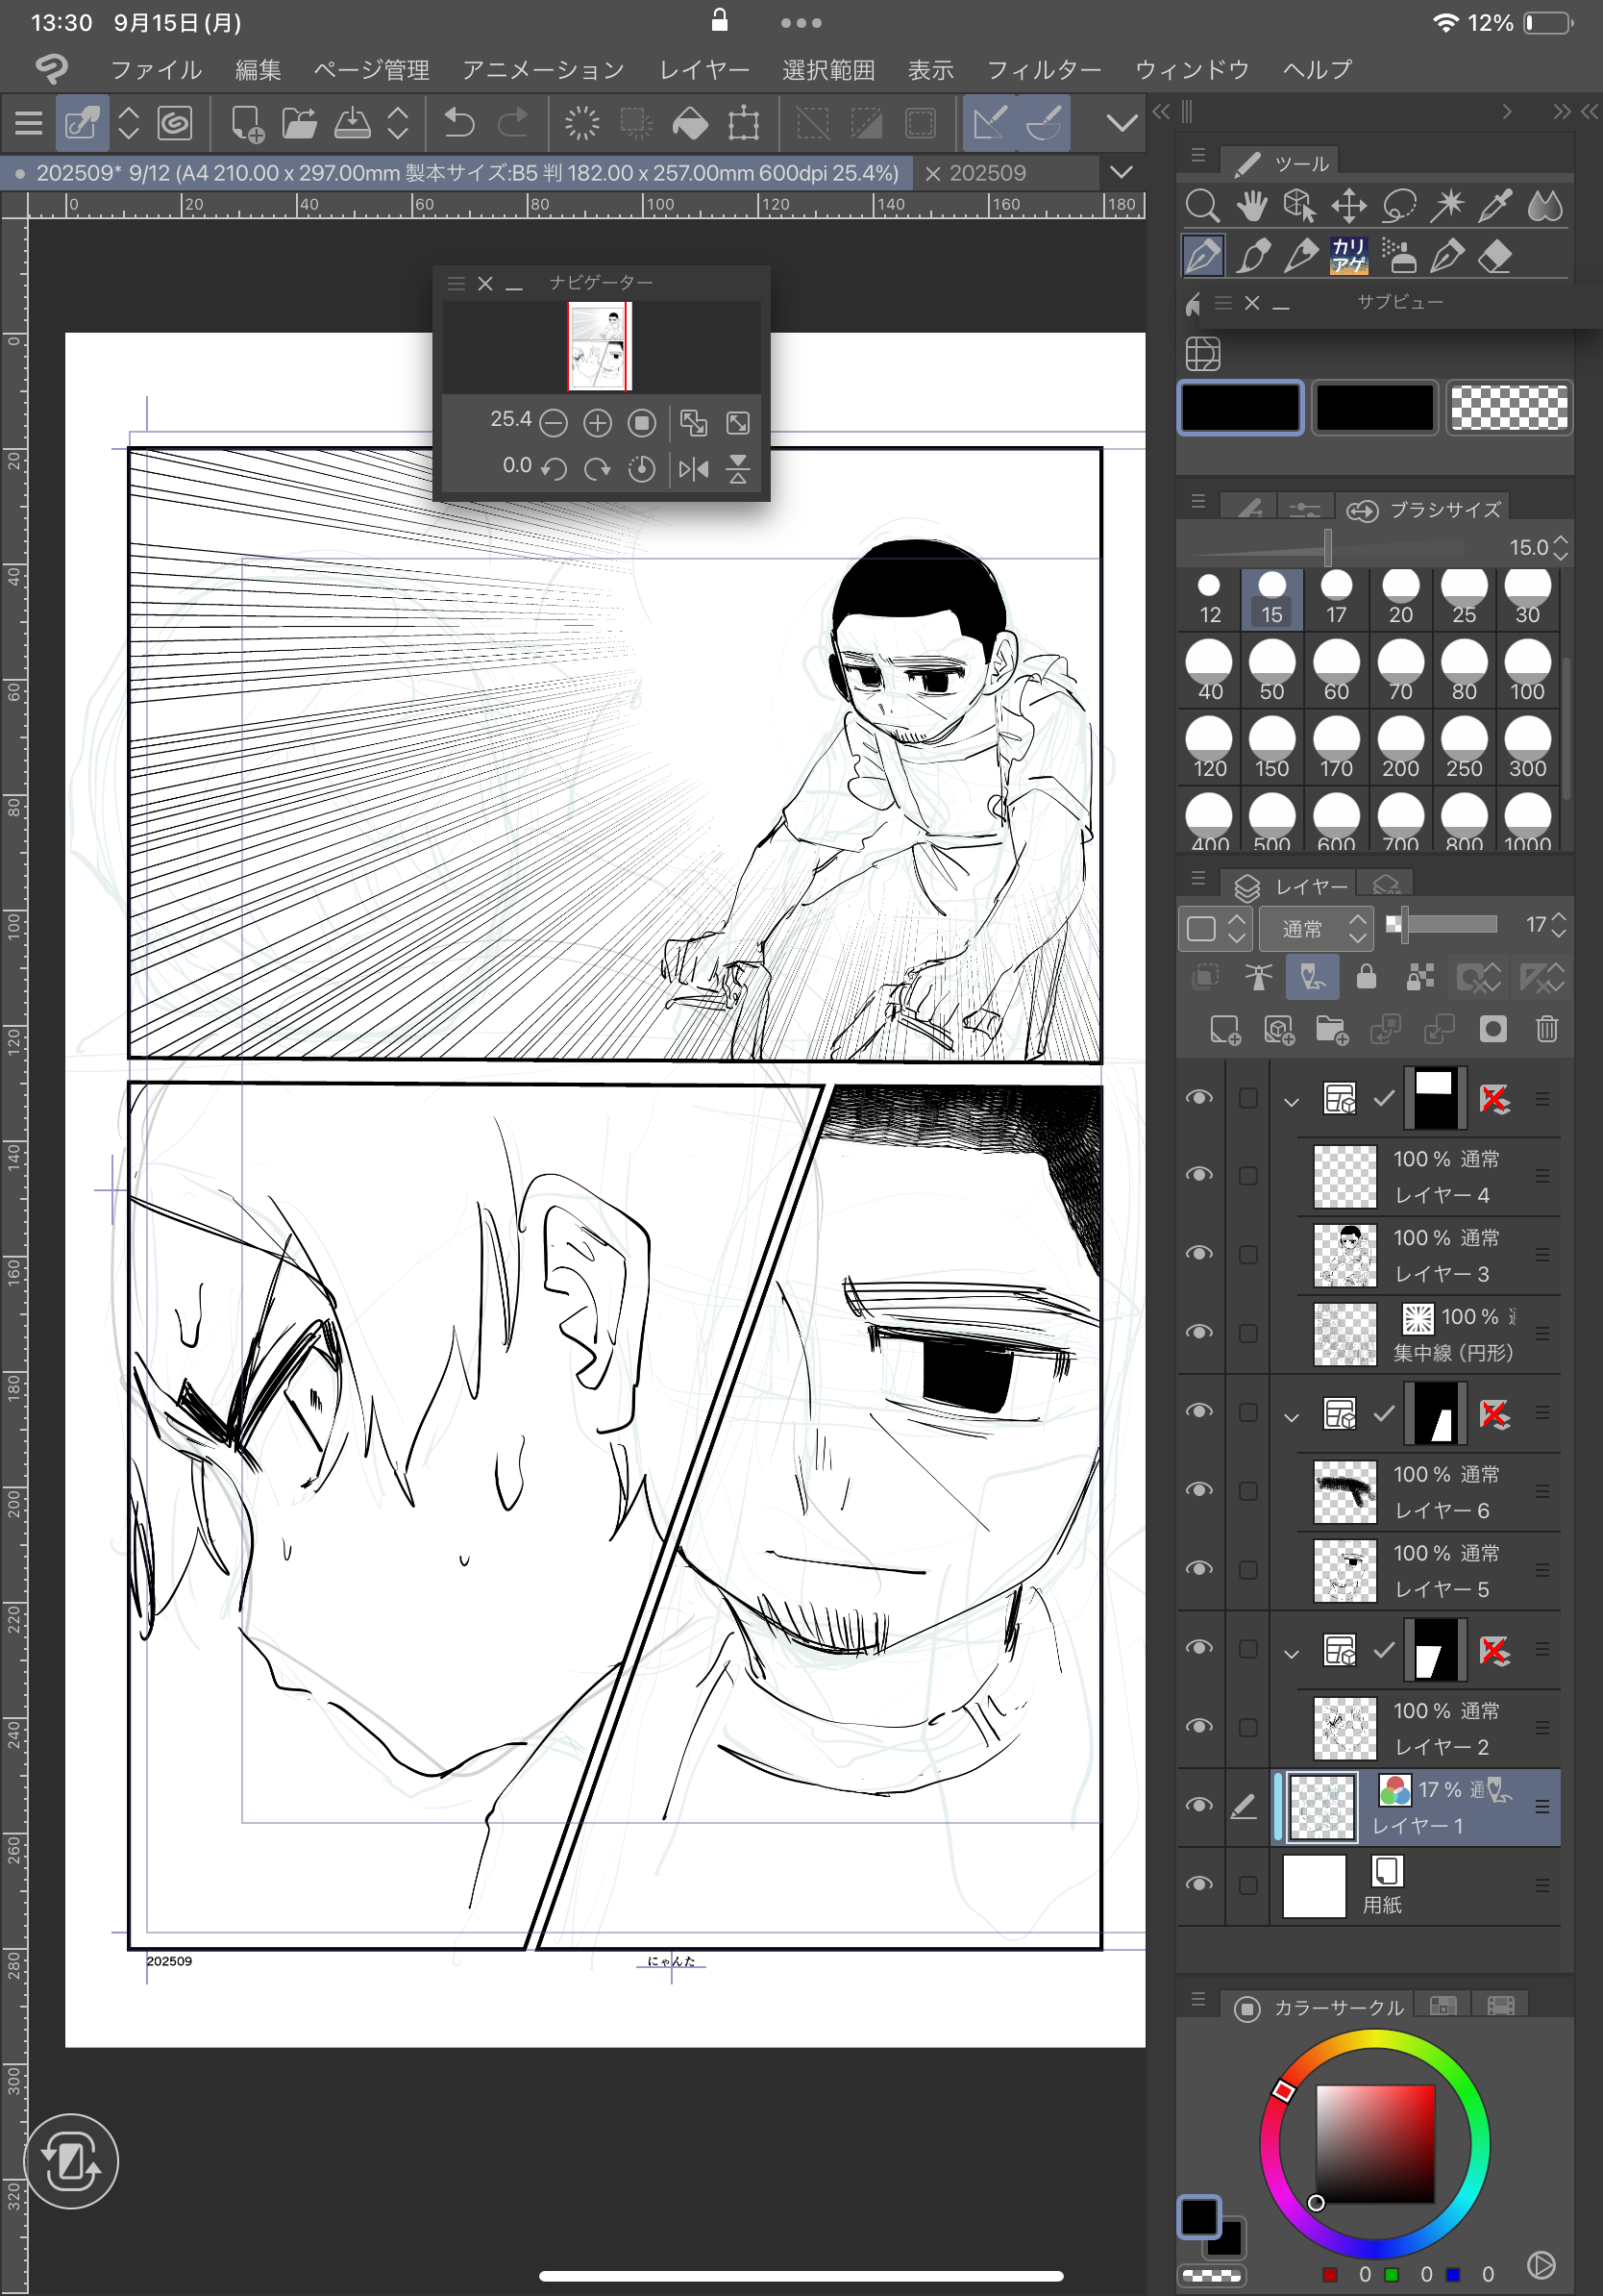Open the レイヤー menu
This screenshot has height=2296, width=1603.
coord(703,70)
